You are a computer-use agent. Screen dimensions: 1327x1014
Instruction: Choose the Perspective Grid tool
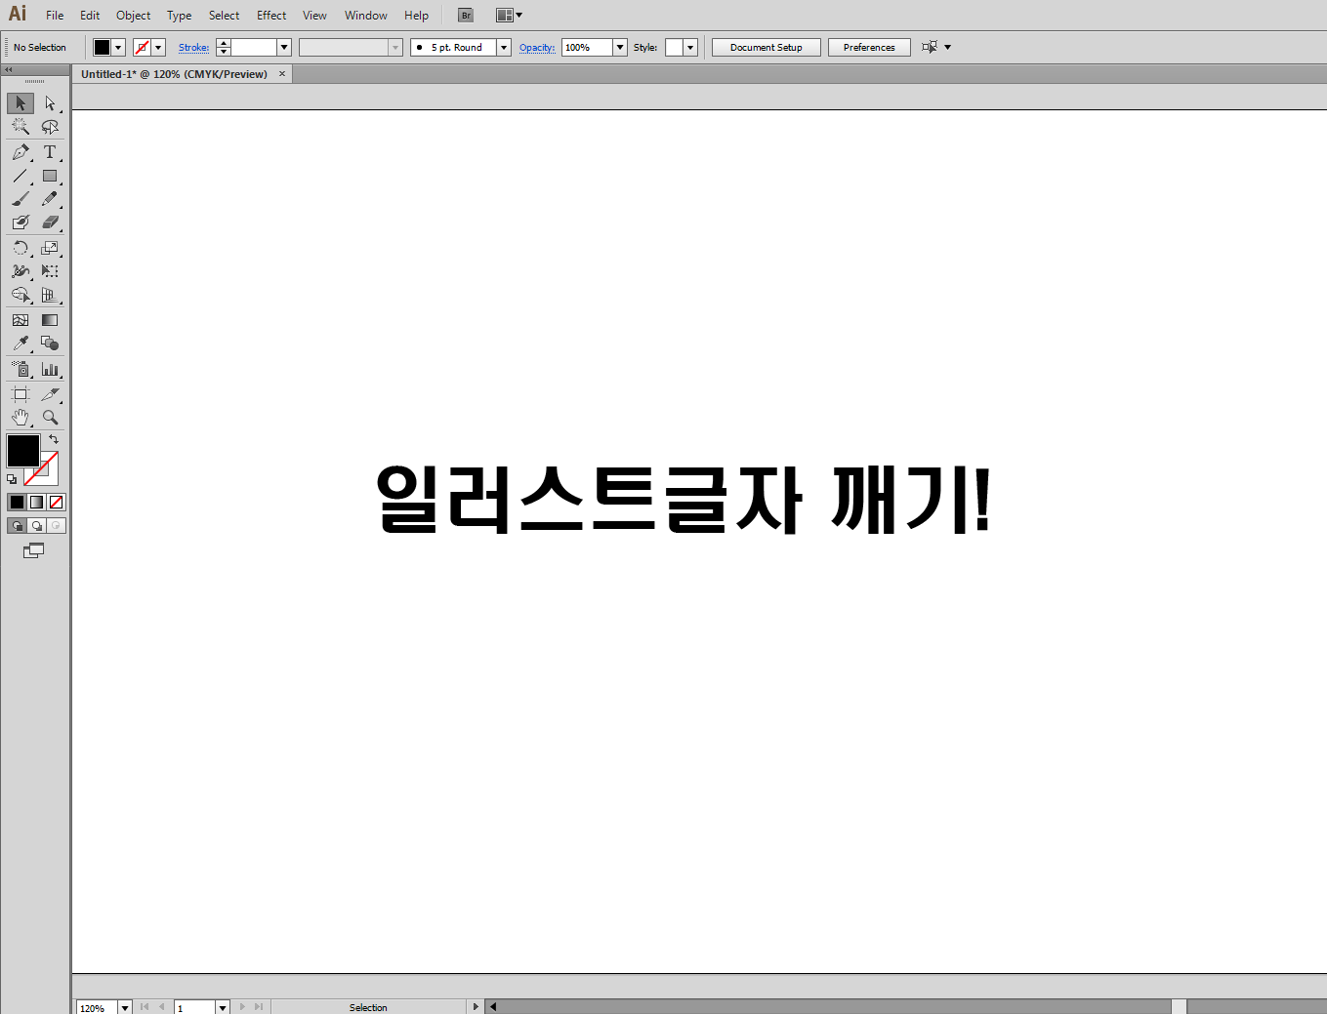(50, 295)
